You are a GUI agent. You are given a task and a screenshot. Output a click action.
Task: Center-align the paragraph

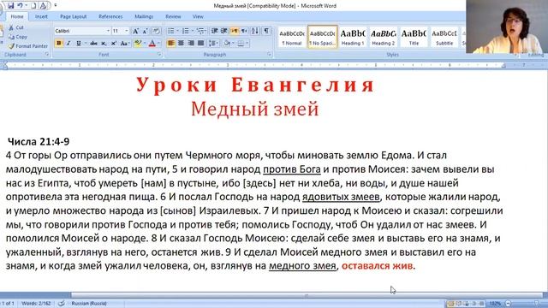tap(181, 44)
